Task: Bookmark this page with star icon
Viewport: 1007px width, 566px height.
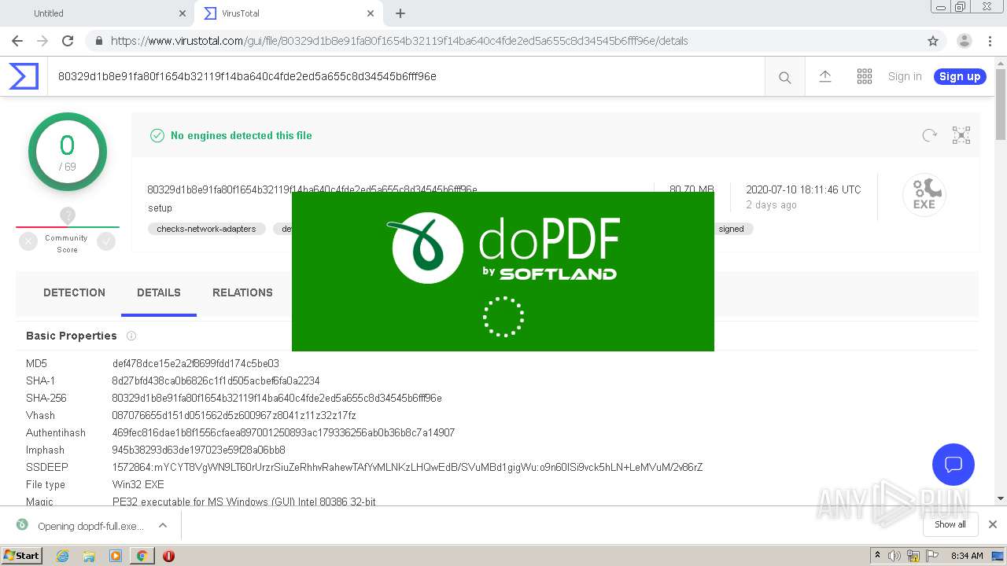Action: coord(933,41)
